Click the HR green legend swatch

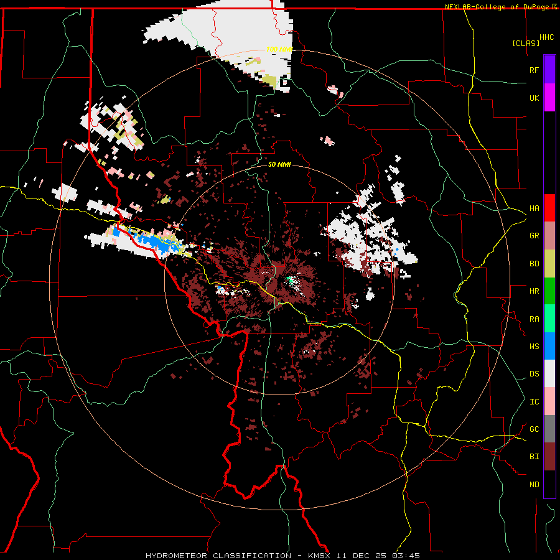(x=549, y=291)
